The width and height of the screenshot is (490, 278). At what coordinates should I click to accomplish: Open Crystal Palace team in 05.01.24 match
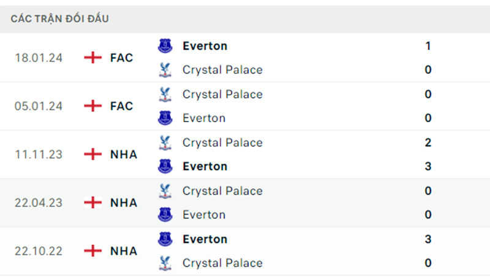(222, 95)
